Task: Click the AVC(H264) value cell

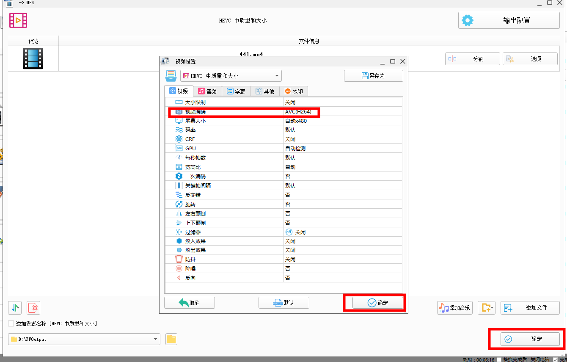Action: click(343, 111)
